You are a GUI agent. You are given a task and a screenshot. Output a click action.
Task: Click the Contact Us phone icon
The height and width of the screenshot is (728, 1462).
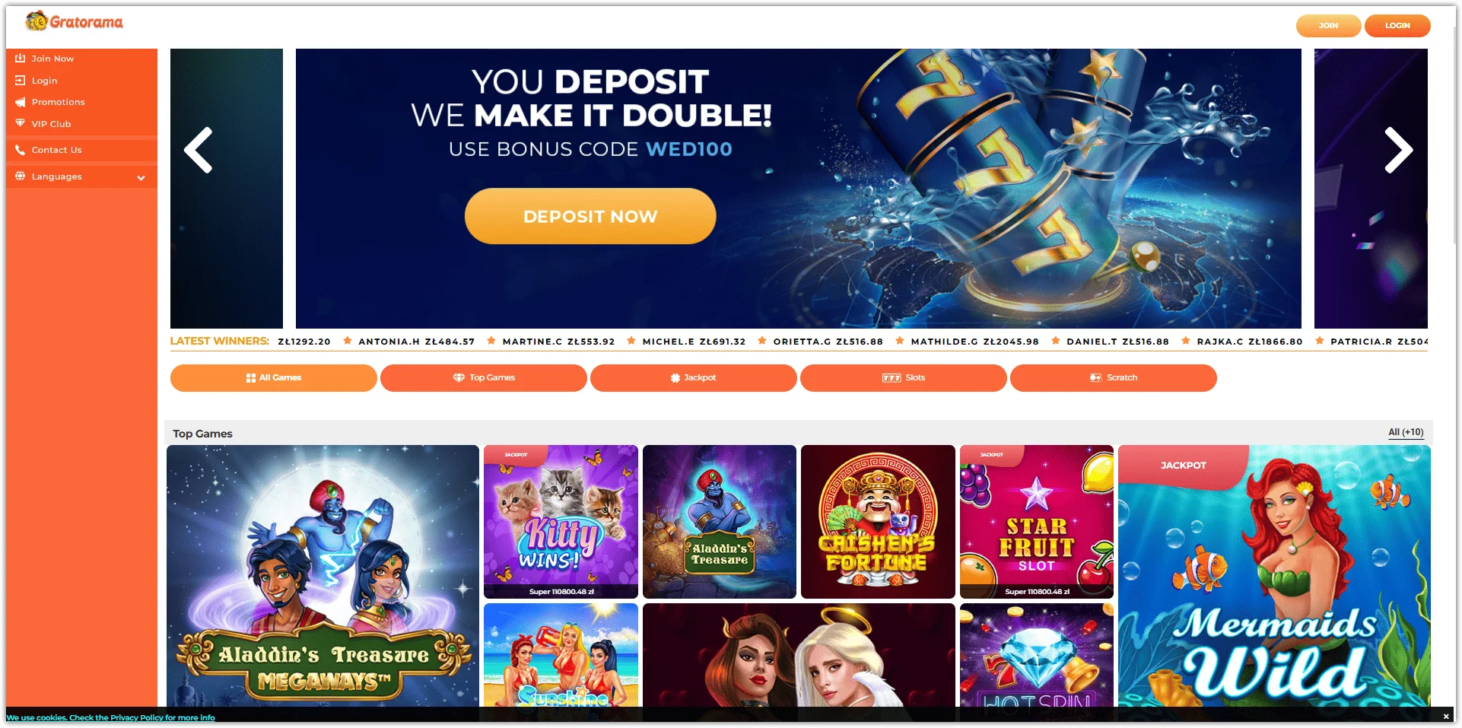[x=21, y=150]
